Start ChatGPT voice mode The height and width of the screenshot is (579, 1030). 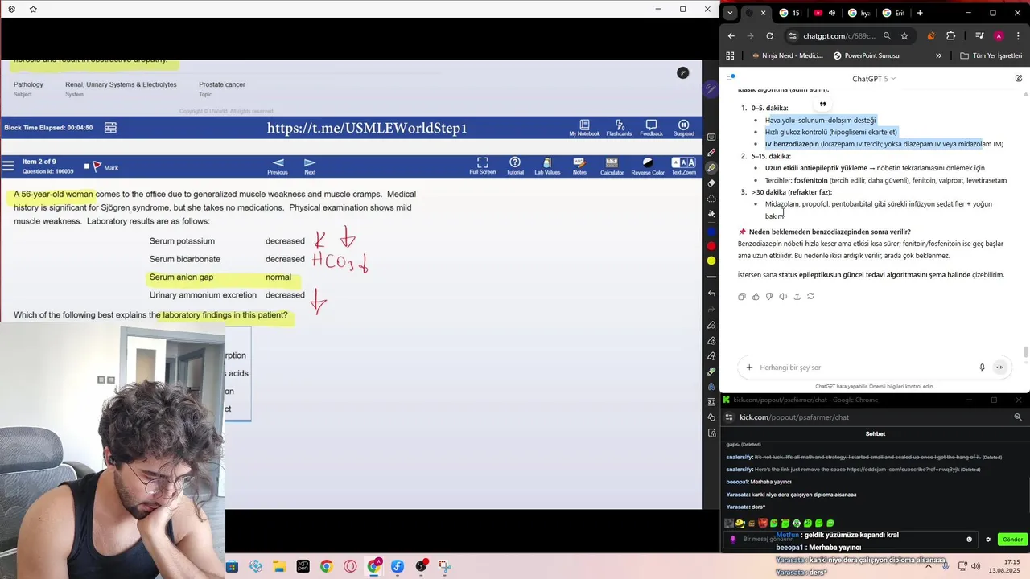coord(1000,368)
